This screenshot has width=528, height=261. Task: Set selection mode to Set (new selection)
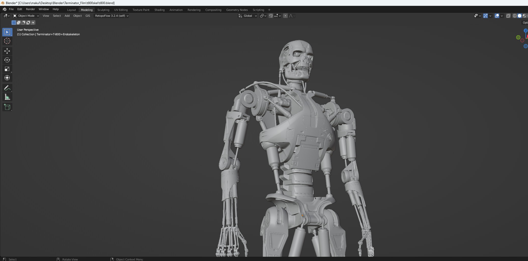[x=14, y=23]
